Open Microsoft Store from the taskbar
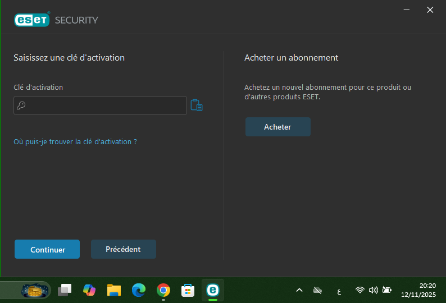The image size is (446, 303). (188, 290)
